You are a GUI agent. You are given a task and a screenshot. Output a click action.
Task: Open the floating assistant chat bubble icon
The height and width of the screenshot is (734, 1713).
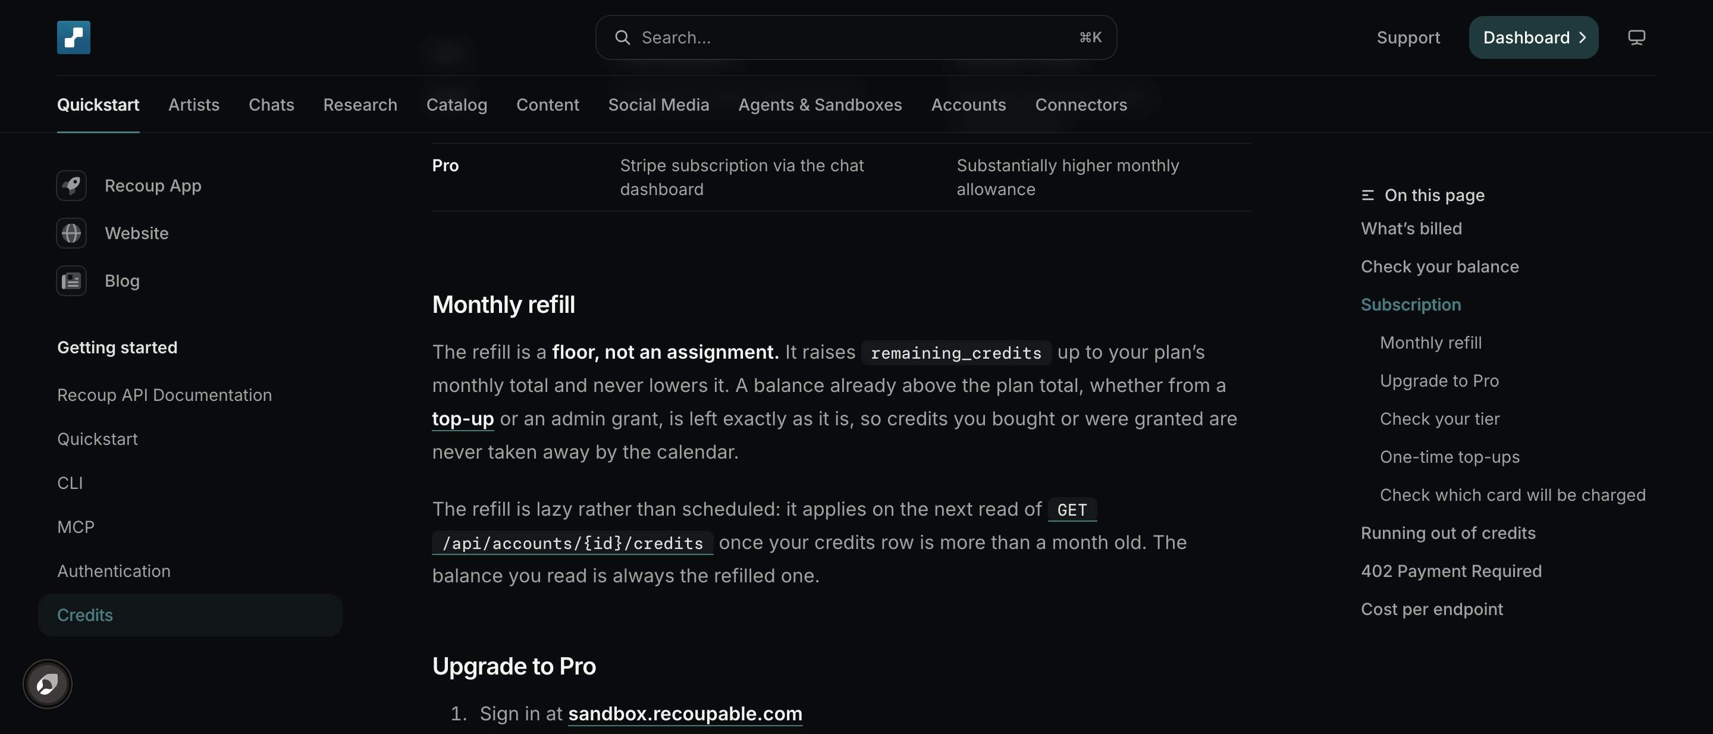coord(47,683)
